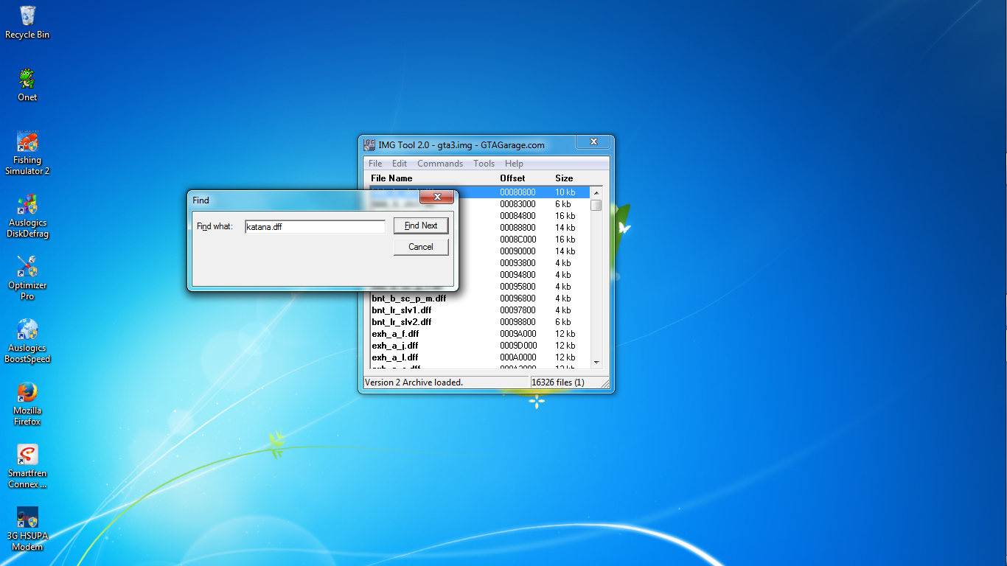Open the Edit menu in IMG Tool
Screen dimensions: 1007x566
pos(400,164)
